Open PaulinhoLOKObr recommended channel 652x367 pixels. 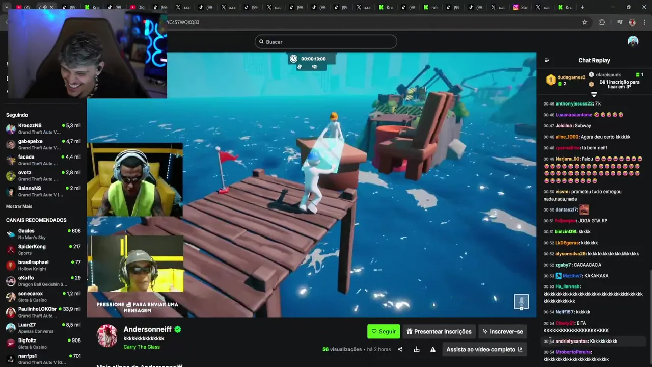click(x=43, y=312)
